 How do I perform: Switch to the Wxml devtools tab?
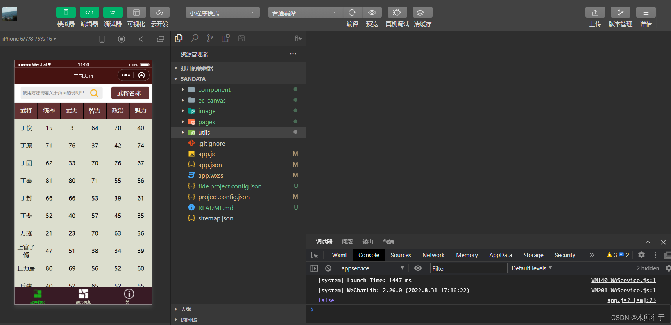339,255
